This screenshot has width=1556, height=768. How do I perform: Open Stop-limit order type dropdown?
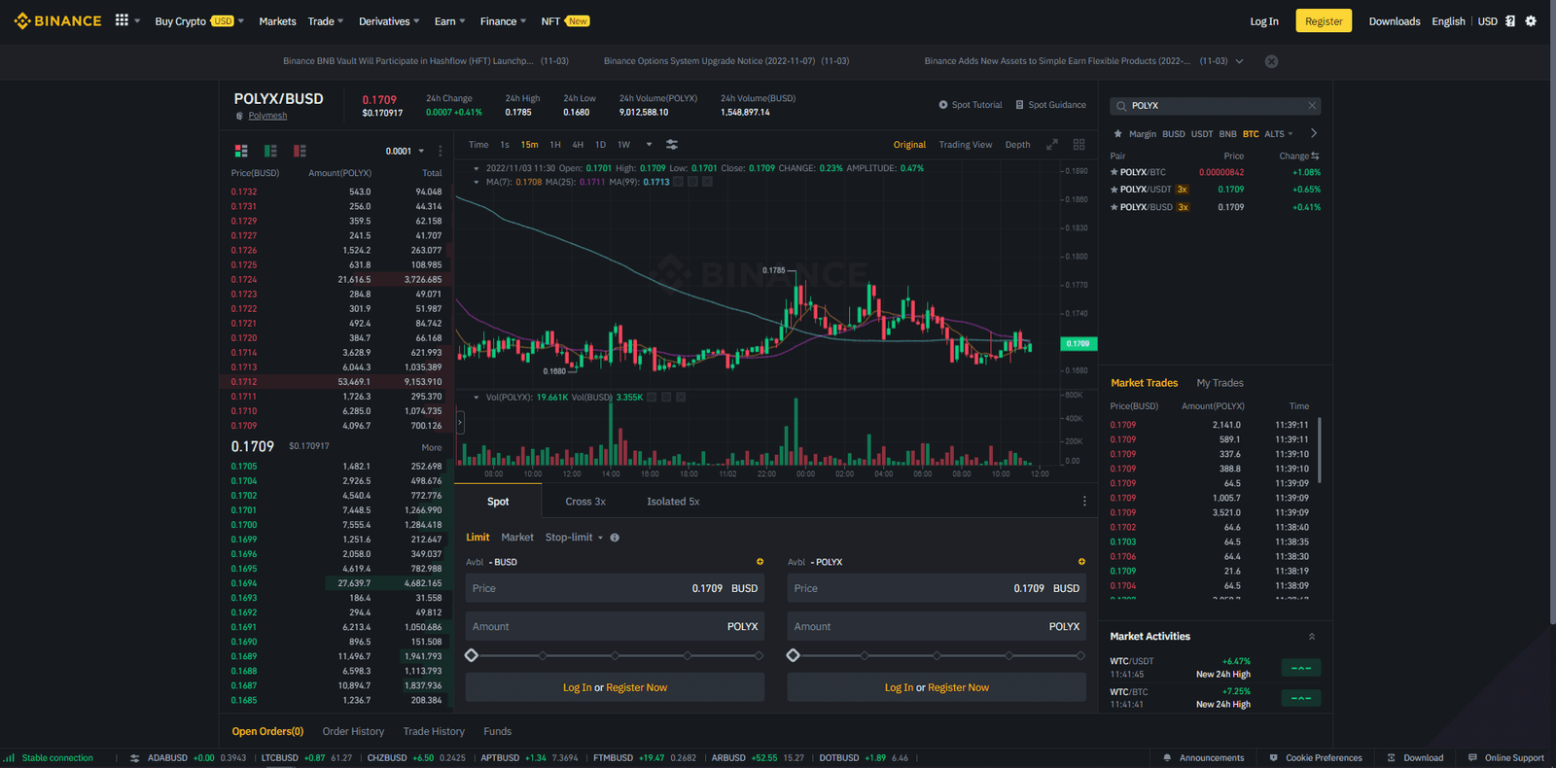(574, 538)
